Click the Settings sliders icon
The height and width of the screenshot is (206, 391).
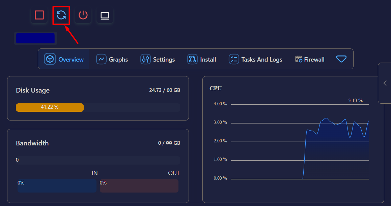point(145,59)
